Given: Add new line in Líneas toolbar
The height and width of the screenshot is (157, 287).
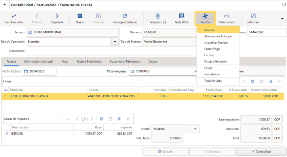Looking at the screenshot, I should pos(253,81).
